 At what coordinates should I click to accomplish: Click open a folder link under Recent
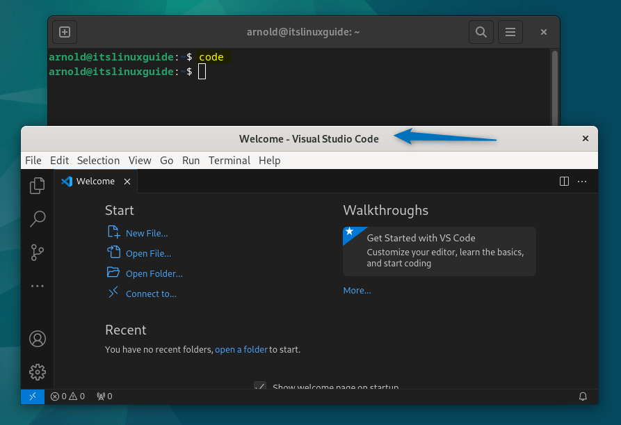click(241, 349)
